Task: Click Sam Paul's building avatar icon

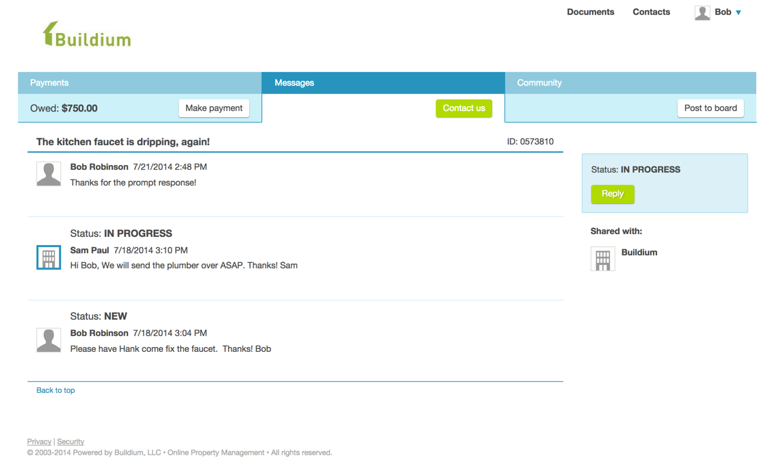Action: click(x=49, y=257)
